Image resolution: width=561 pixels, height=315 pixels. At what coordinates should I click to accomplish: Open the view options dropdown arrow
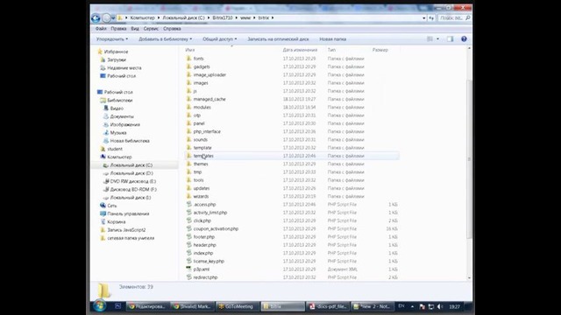[x=438, y=38]
